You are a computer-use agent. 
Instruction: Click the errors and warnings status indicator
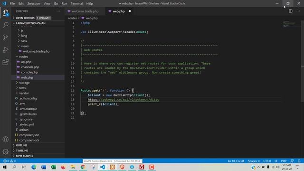(x=9, y=161)
